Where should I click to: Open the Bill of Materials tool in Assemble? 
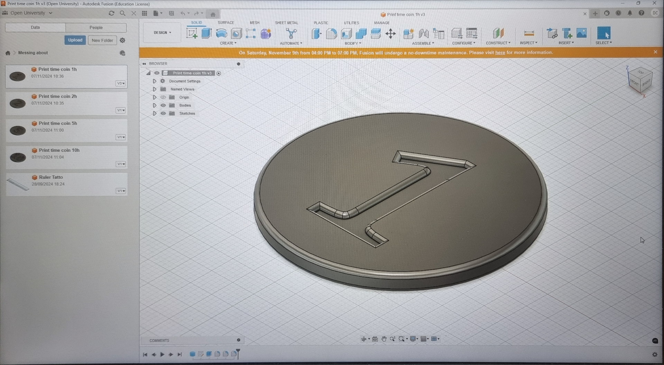[x=439, y=34]
